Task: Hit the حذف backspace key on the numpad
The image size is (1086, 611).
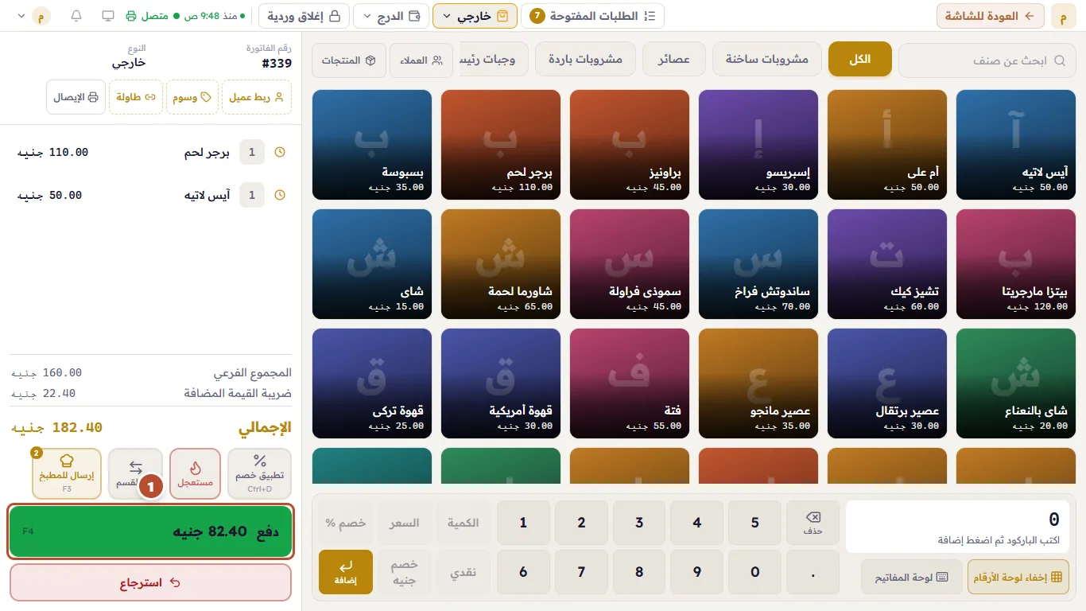Action: (813, 523)
